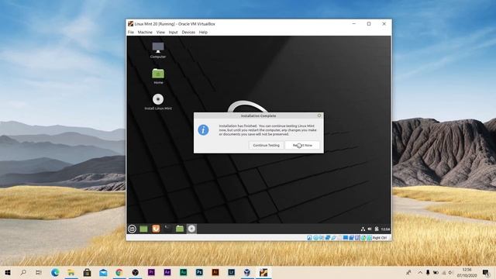The width and height of the screenshot is (496, 279).
Task: Open the VirtualBox Input menu
Action: (173, 33)
